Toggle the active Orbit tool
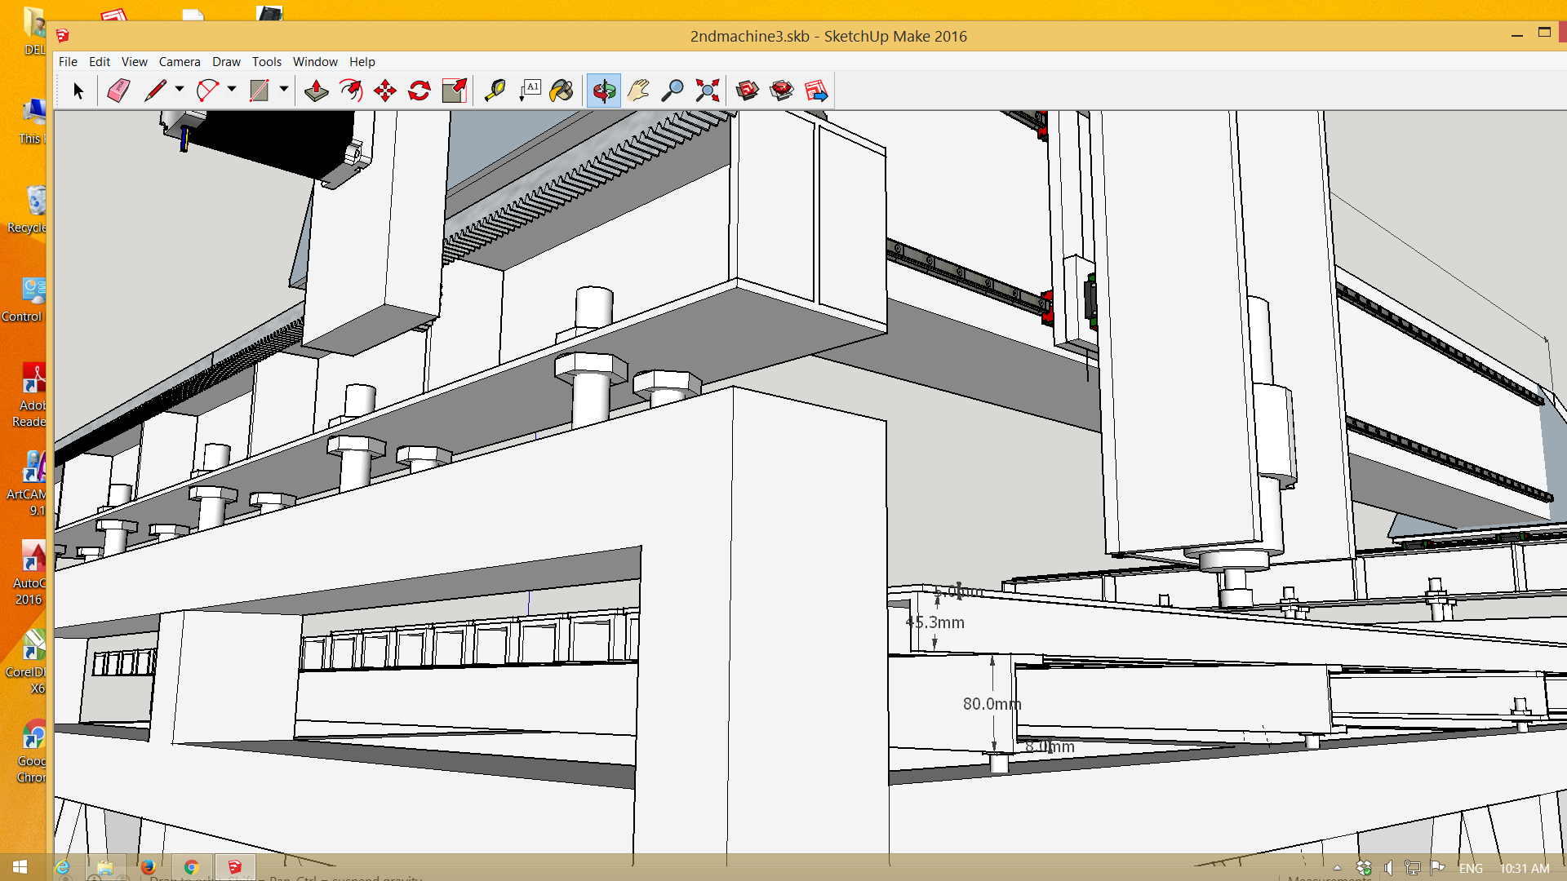The width and height of the screenshot is (1567, 881). (x=604, y=91)
